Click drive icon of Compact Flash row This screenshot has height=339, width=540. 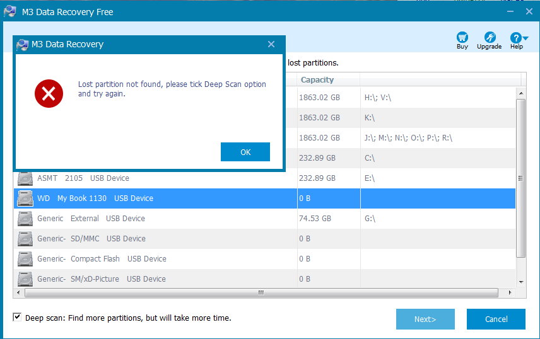(25, 259)
